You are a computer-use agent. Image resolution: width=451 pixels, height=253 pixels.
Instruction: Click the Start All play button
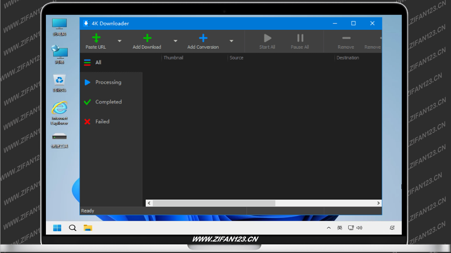pyautogui.click(x=267, y=41)
